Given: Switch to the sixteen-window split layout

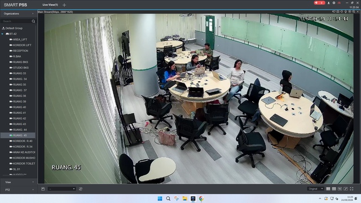Looking at the screenshot, I should tap(340, 189).
